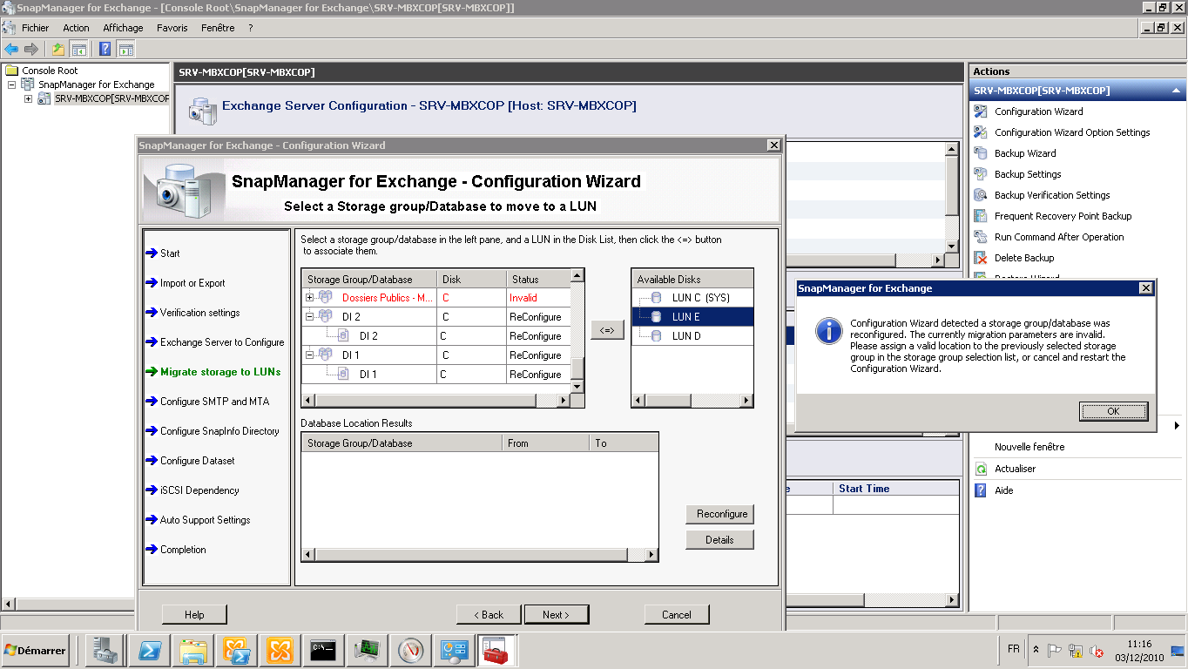Click the <=> associate button

coord(607,330)
